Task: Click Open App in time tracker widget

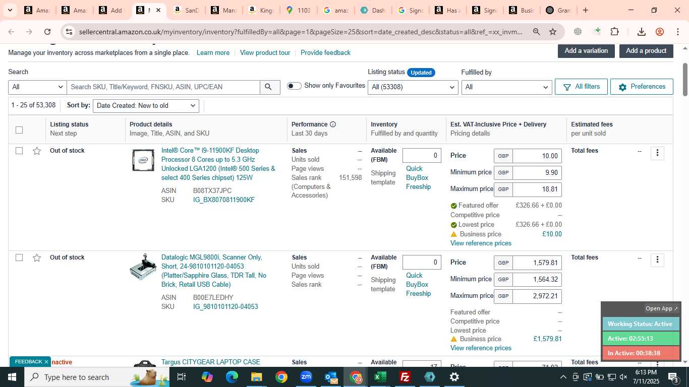Action: coord(662,308)
